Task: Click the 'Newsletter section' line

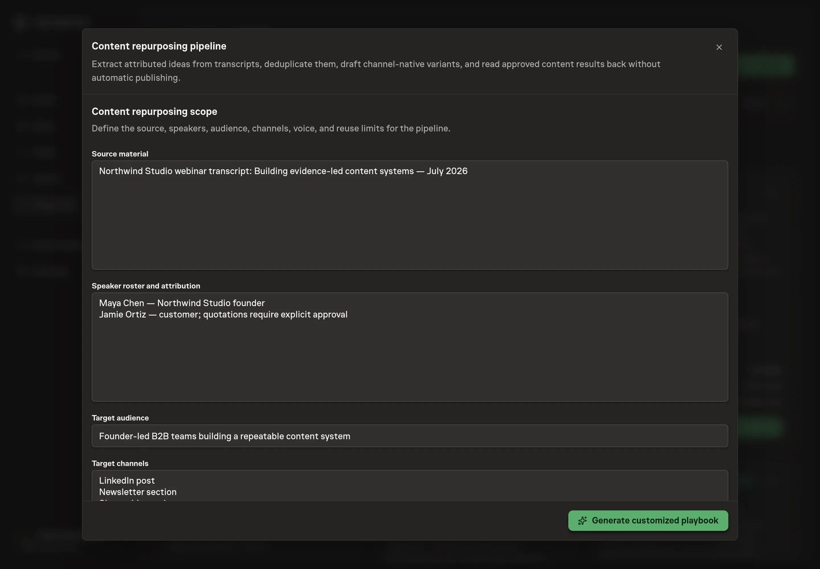Action: click(138, 492)
